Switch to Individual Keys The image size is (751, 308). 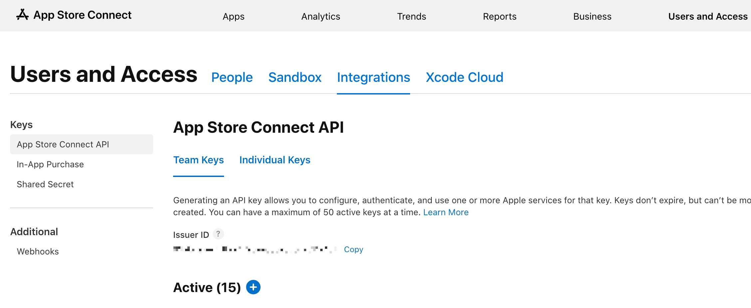(x=275, y=160)
